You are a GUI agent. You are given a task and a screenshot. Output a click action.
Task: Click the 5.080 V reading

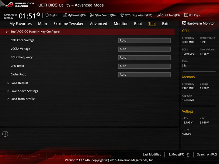204,122
